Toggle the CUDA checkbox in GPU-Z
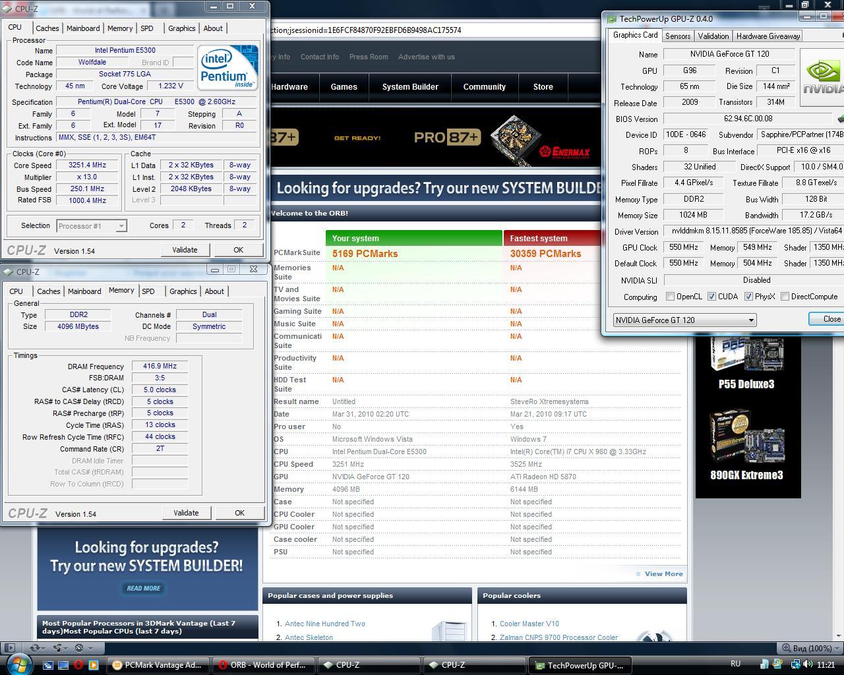 click(711, 297)
